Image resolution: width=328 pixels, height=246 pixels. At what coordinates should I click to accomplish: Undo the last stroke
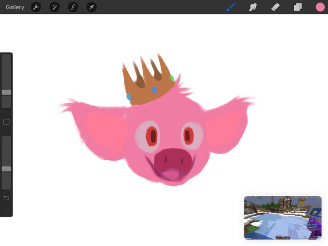point(6,198)
